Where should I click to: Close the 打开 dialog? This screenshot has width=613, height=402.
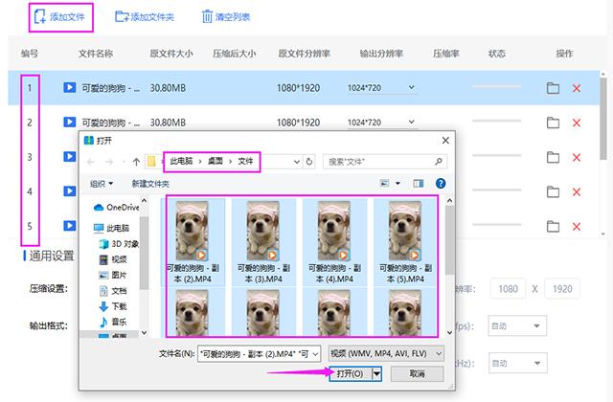pyautogui.click(x=445, y=141)
